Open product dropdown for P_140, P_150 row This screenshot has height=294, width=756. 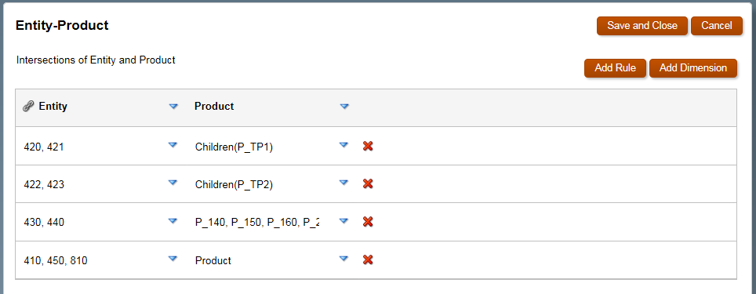point(343,221)
